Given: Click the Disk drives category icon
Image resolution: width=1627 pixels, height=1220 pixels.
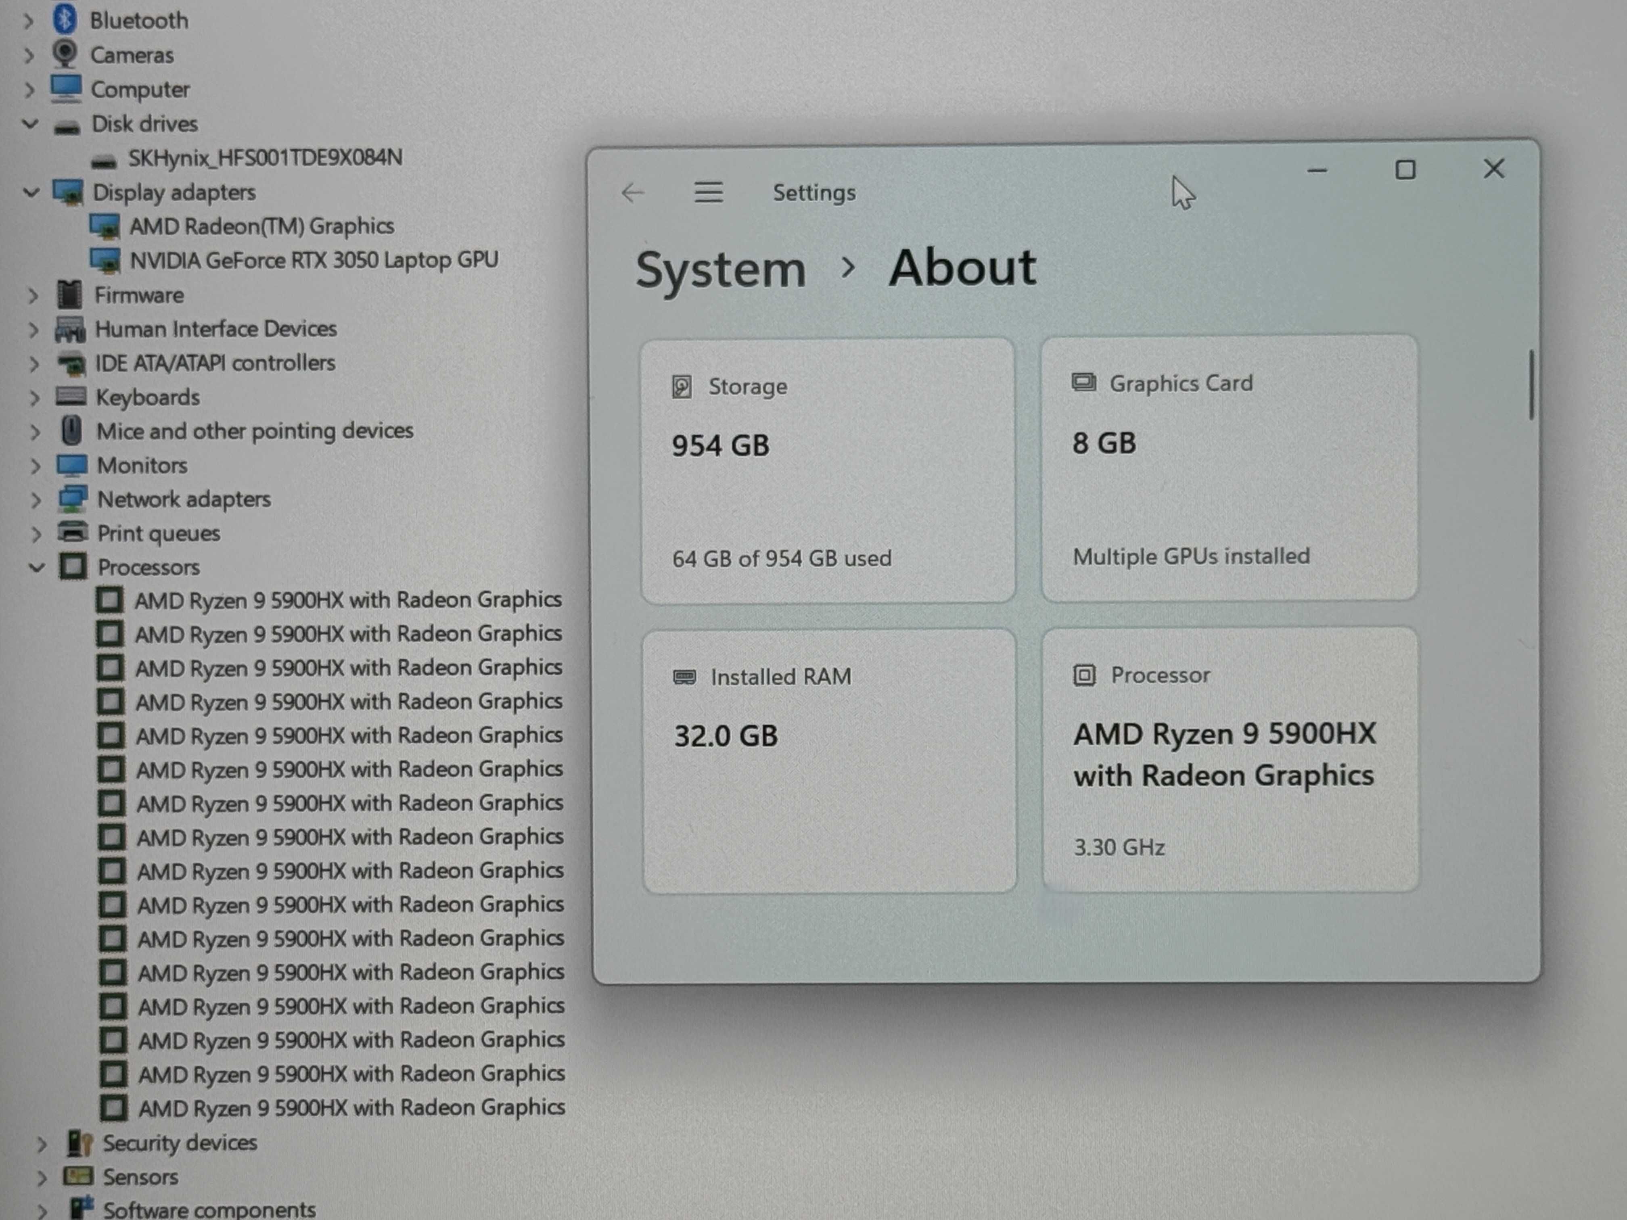Looking at the screenshot, I should click(x=67, y=127).
